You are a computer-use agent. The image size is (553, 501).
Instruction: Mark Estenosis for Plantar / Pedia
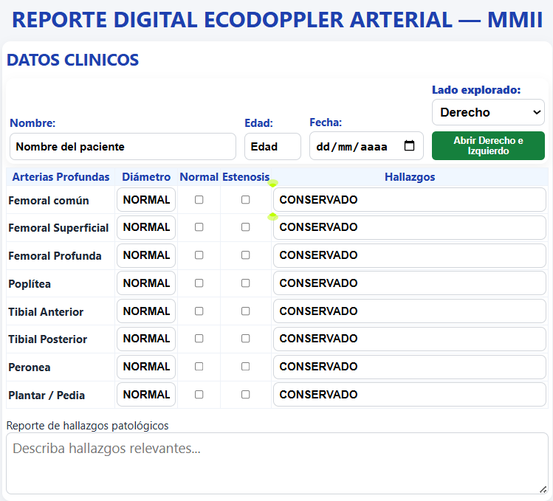pos(246,395)
